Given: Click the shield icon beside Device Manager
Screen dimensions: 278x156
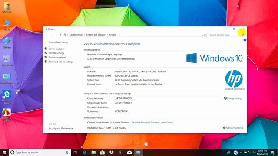Looking at the screenshot, I should (x=46, y=49).
